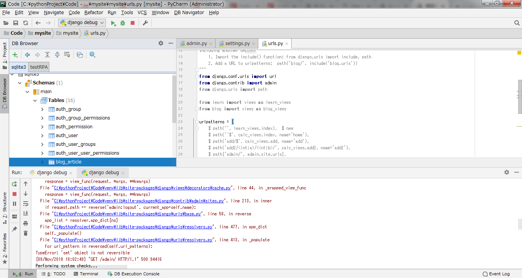Rerun django debug in Run panel
The image size is (522, 278).
(x=15, y=184)
